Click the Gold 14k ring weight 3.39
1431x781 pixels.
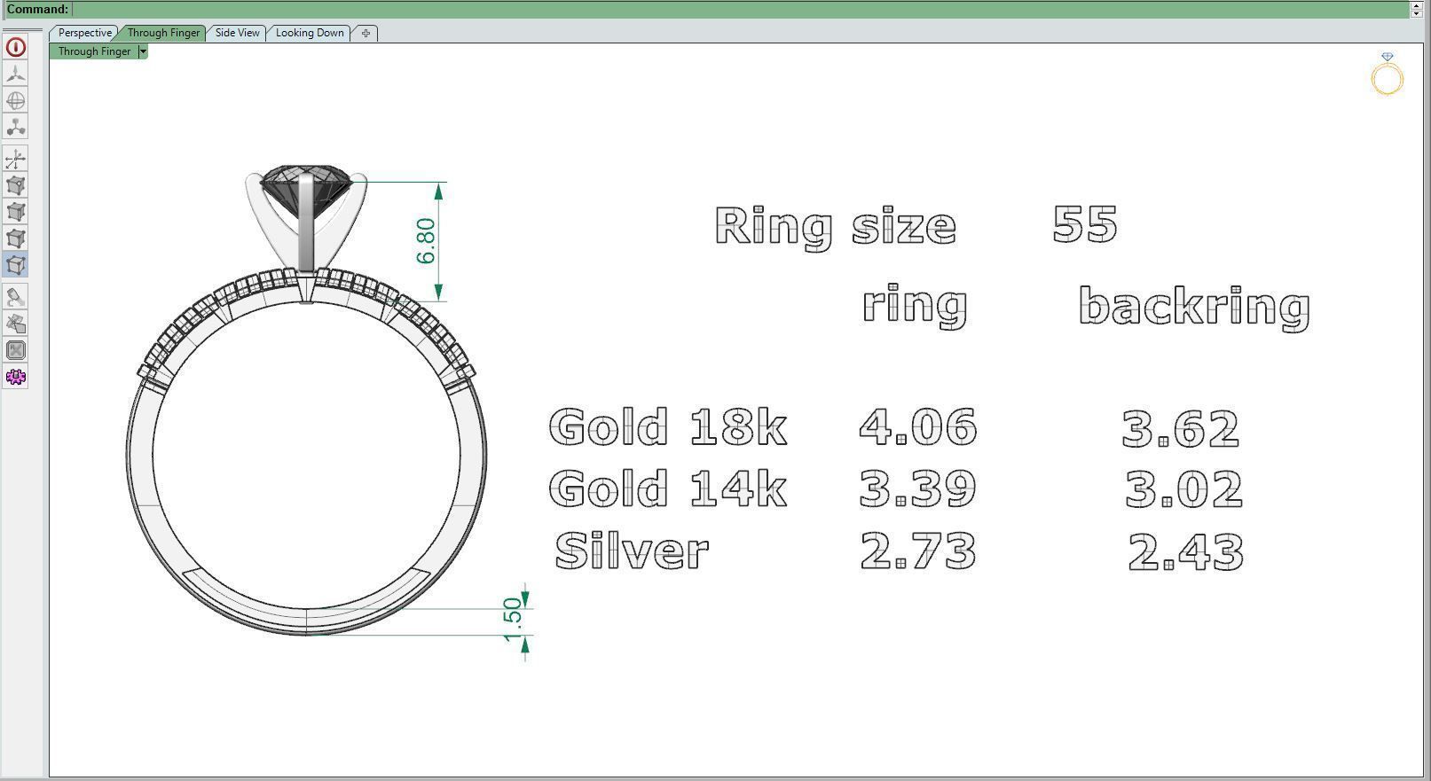point(918,488)
